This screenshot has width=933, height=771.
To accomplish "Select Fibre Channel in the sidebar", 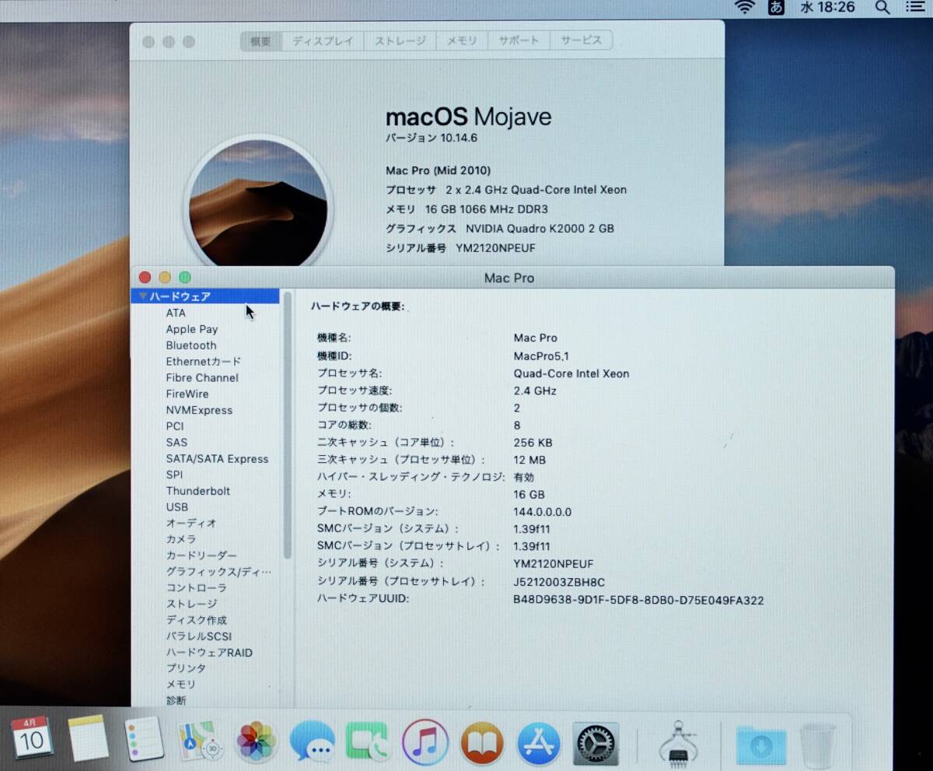I will coord(202,377).
